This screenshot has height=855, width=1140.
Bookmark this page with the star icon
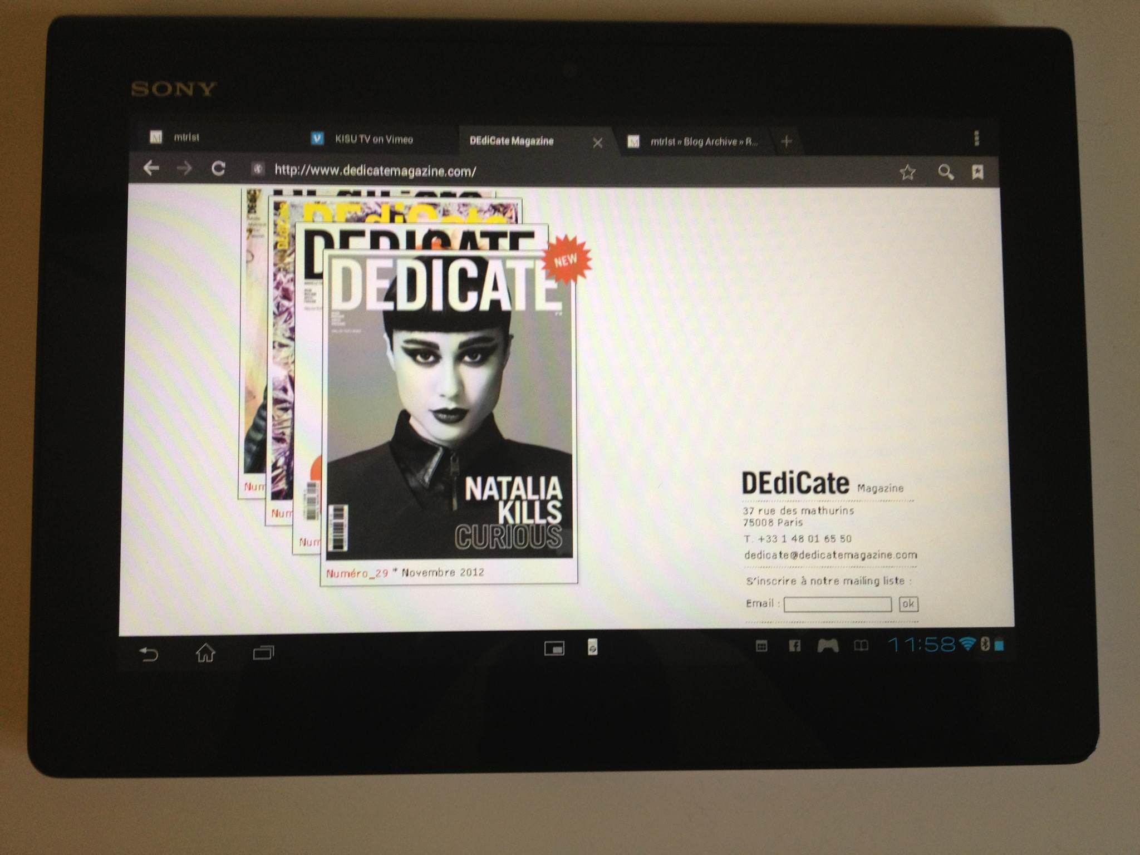pos(907,172)
